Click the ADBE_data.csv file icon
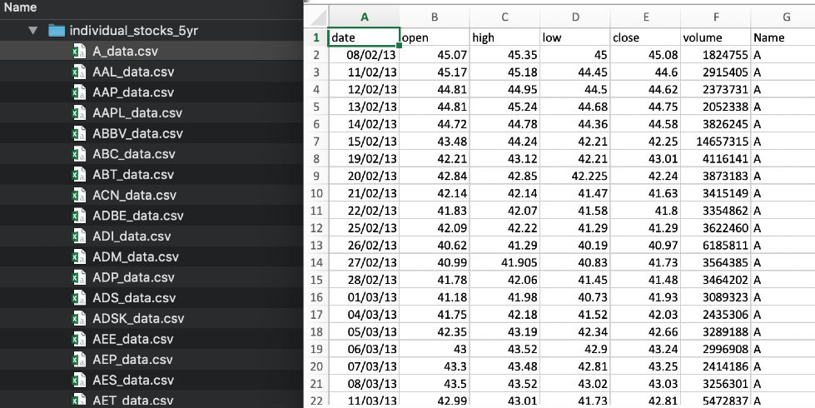815x408 pixels. coord(79,216)
